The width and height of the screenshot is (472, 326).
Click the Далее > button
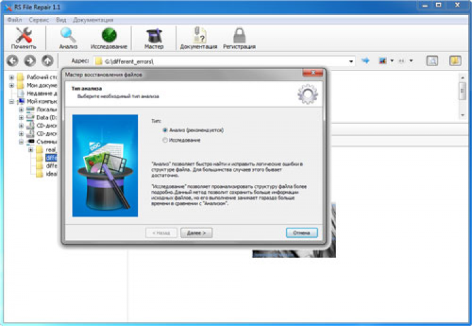(196, 233)
